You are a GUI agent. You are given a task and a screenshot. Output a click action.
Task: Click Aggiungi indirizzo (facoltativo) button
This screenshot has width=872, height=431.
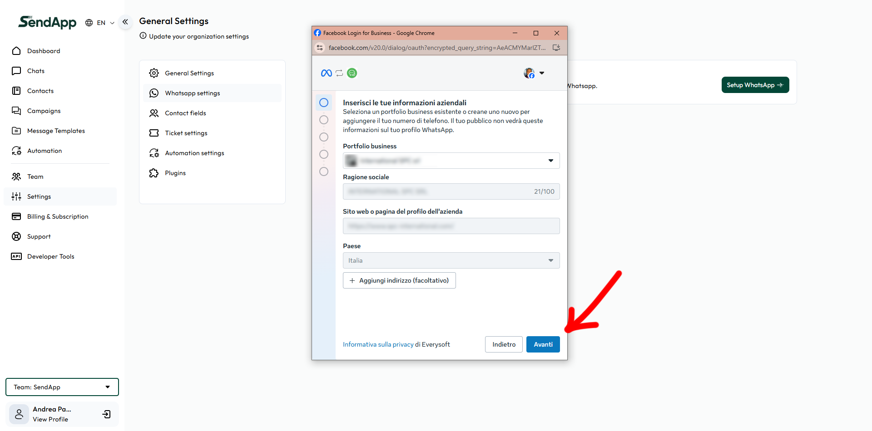pyautogui.click(x=399, y=280)
